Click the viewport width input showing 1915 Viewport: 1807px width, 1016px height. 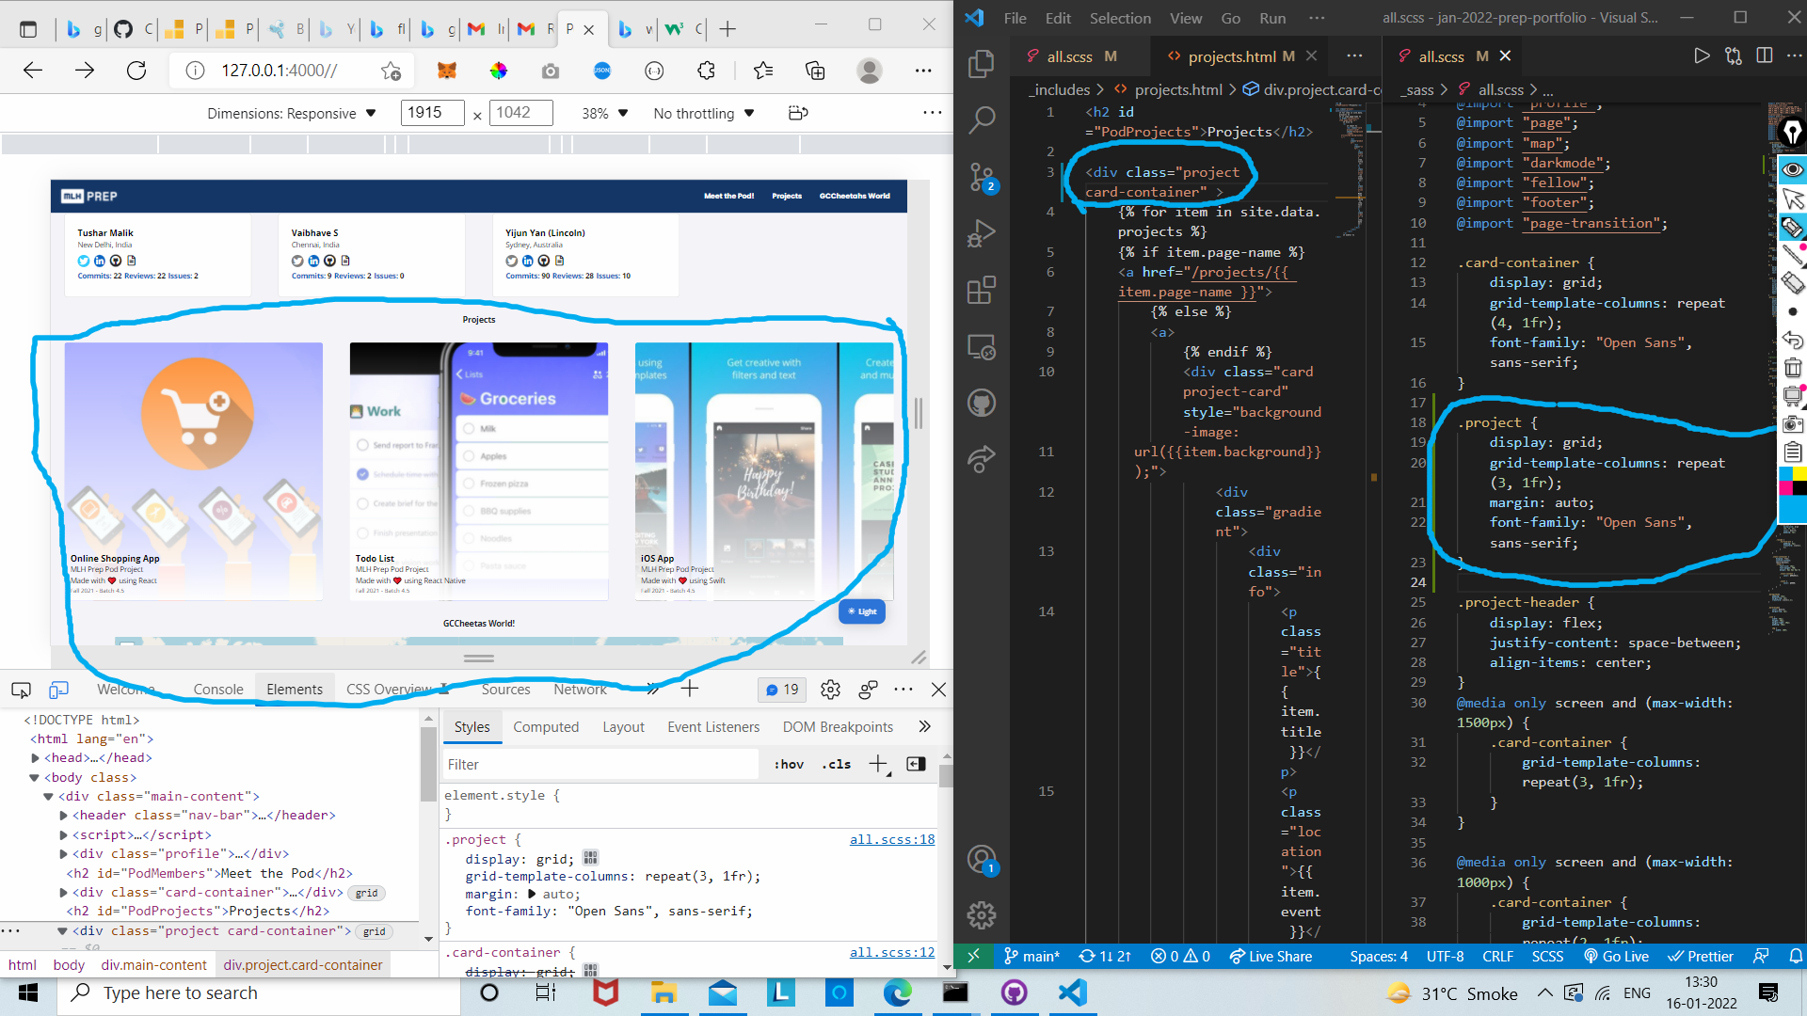click(x=432, y=112)
